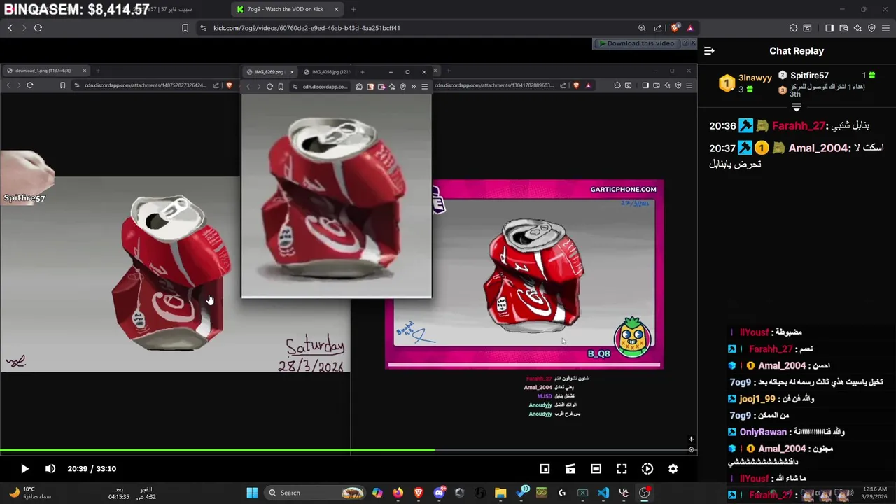
Task: Open the browser extensions puzzle icon
Action: pyautogui.click(x=793, y=28)
